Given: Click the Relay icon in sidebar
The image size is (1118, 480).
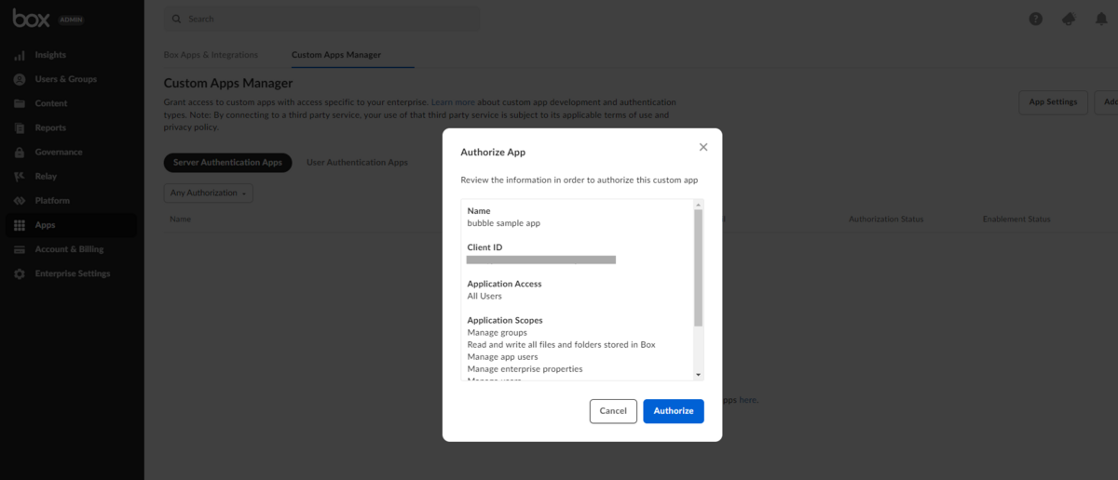Looking at the screenshot, I should [x=19, y=176].
